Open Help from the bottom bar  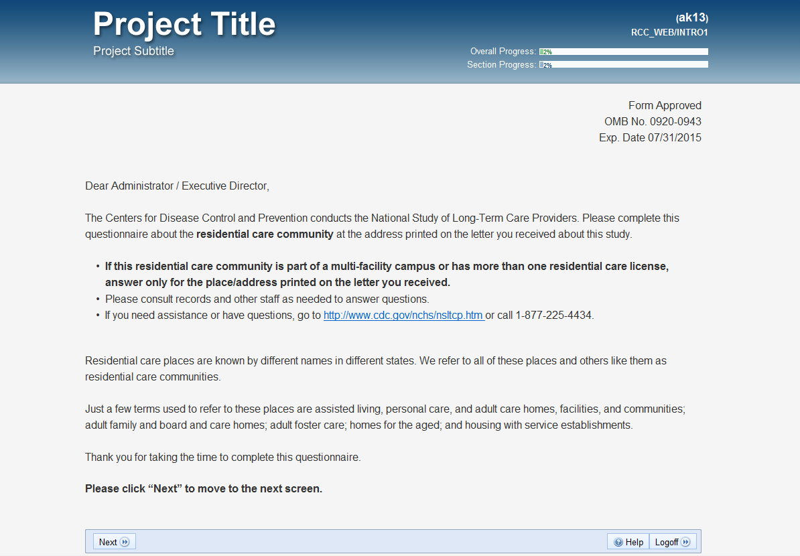pos(628,542)
